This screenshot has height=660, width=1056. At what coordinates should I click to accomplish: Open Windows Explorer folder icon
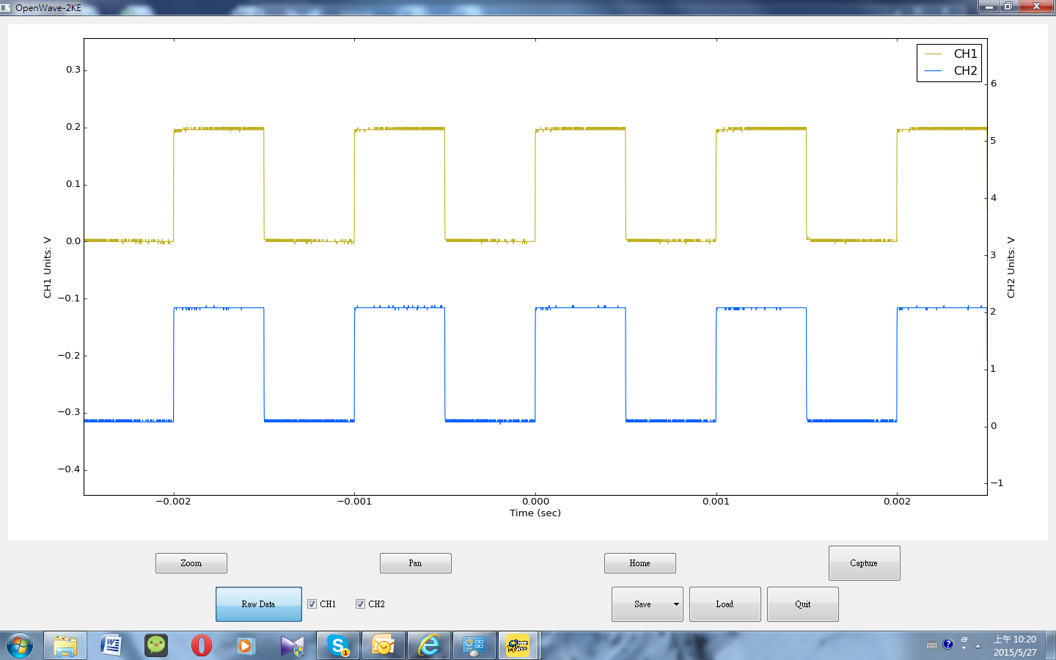click(x=65, y=645)
